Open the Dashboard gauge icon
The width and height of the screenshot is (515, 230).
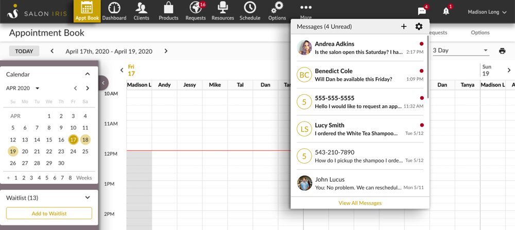pos(114,8)
